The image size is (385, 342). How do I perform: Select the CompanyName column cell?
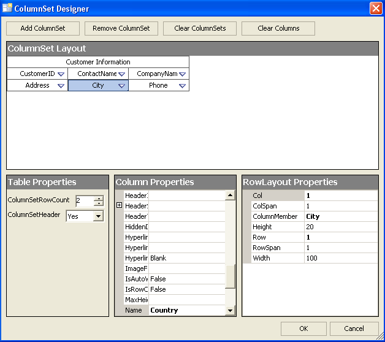tap(159, 74)
